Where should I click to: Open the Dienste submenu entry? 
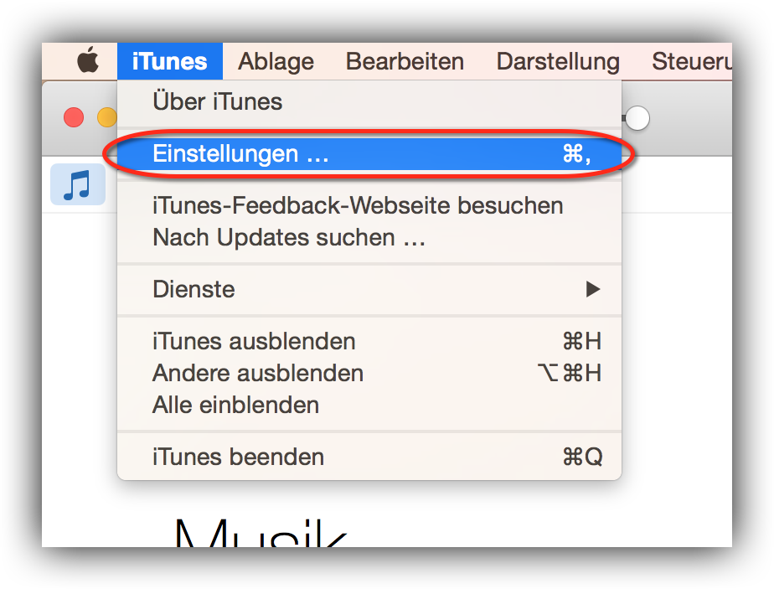(369, 289)
